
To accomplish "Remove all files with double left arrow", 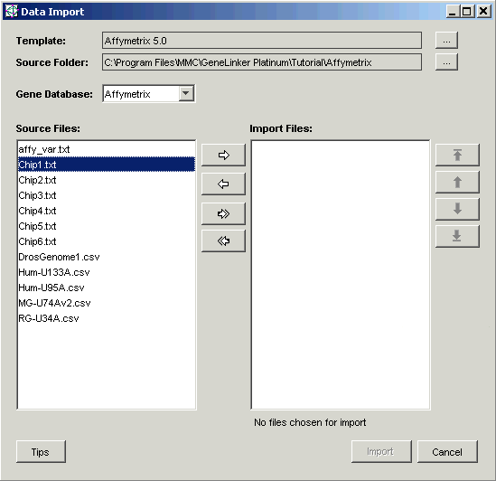I will (x=223, y=241).
